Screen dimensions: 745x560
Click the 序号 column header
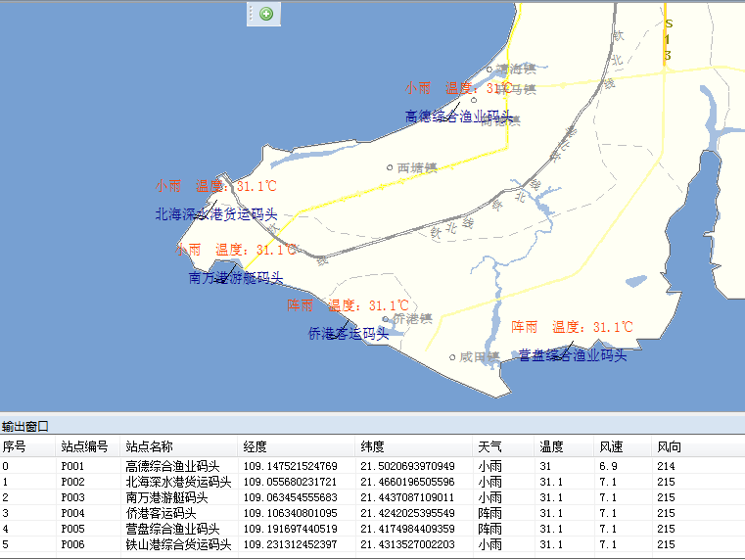[x=15, y=446]
